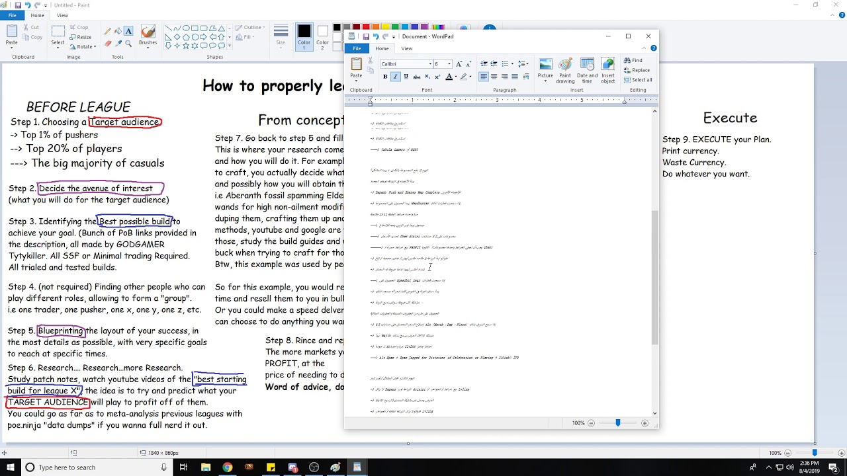847x476 pixels.
Task: Click Zoom out button in Paint status bar
Action: [x=789, y=453]
